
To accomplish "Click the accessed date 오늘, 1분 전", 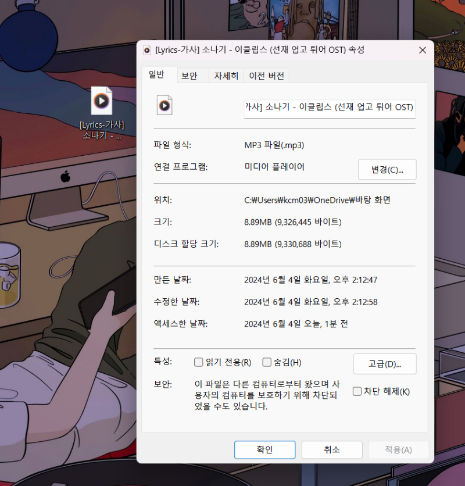I will pyautogui.click(x=296, y=324).
